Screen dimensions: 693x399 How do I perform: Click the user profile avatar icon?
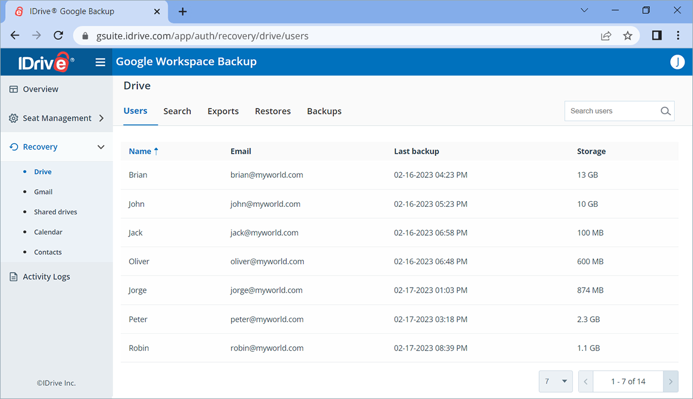click(677, 62)
